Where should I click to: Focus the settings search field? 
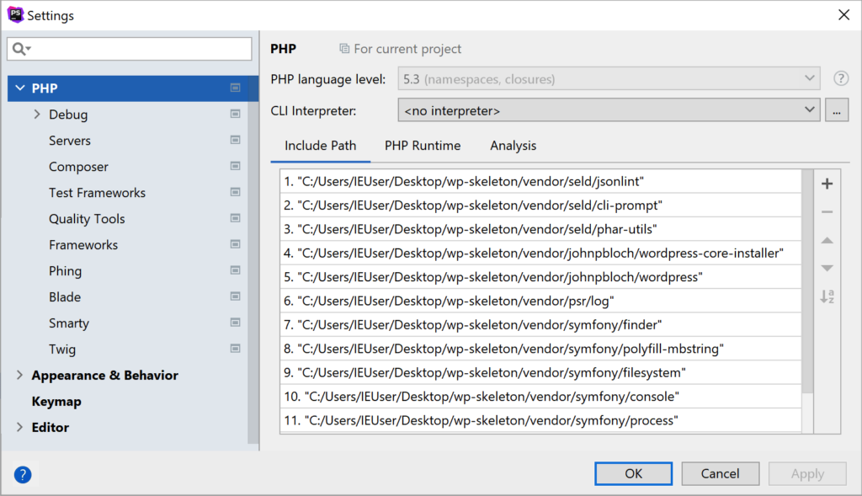click(x=130, y=49)
